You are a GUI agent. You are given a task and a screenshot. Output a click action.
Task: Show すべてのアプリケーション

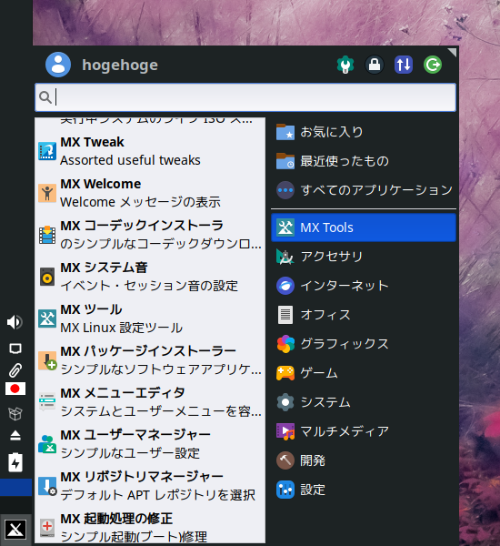pyautogui.click(x=364, y=190)
